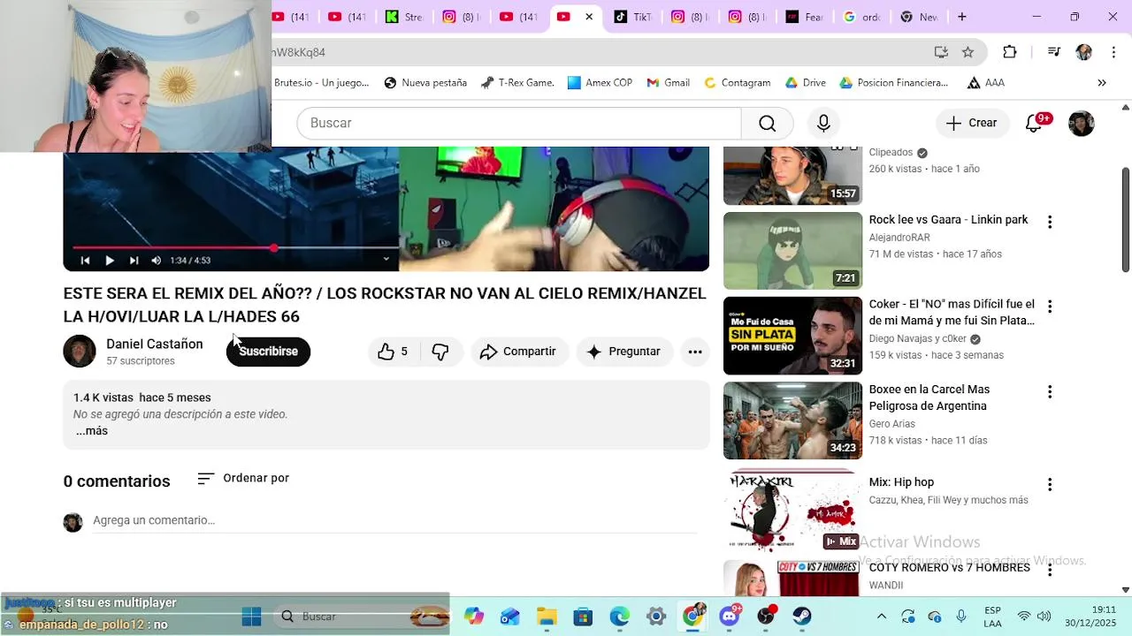Share the video via Compartir
The width and height of the screenshot is (1132, 636).
(x=518, y=352)
